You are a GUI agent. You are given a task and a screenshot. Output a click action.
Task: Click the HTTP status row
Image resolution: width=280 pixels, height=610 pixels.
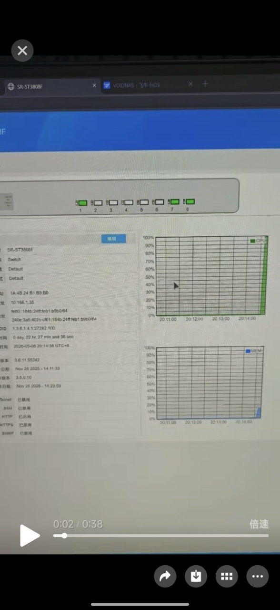click(17, 417)
